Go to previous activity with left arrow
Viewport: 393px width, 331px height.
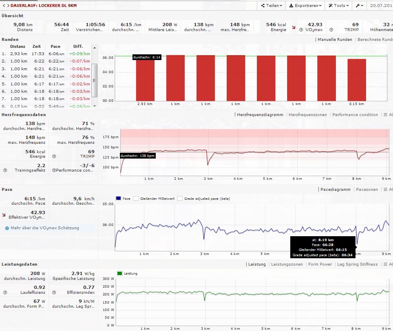[x=2, y=6]
